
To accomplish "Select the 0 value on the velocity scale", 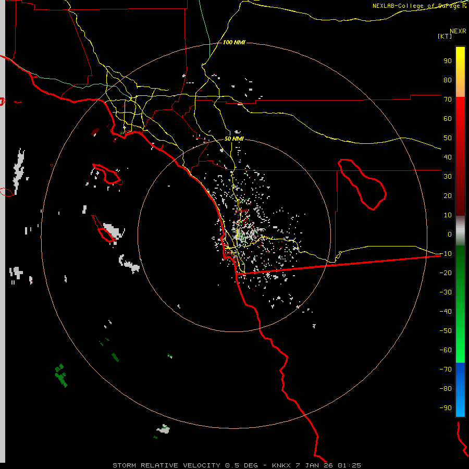I will point(450,234).
